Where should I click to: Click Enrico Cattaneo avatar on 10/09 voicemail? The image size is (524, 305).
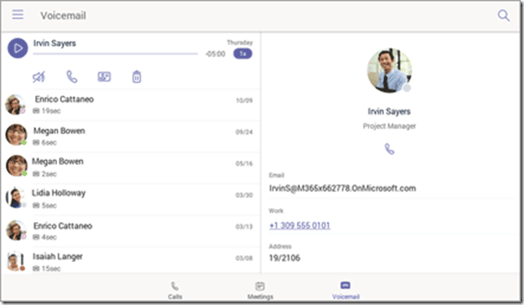(15, 105)
